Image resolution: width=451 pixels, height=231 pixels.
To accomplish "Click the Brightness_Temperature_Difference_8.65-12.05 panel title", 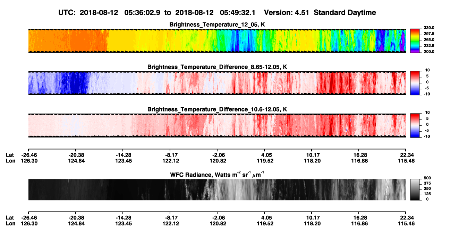I will click(x=217, y=66).
